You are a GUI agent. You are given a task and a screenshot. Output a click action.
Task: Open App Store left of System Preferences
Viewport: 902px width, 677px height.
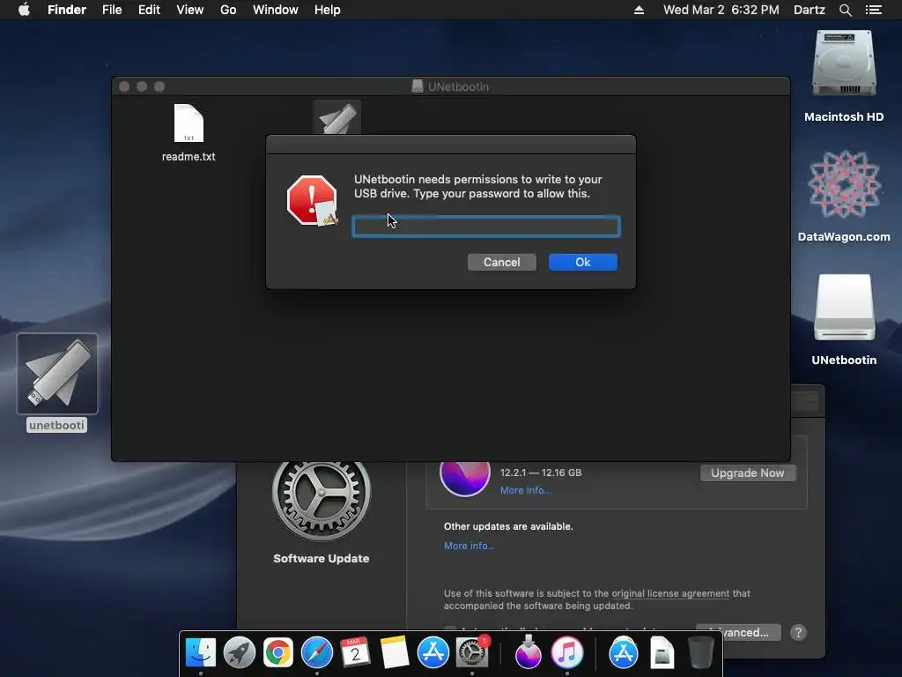pos(433,653)
